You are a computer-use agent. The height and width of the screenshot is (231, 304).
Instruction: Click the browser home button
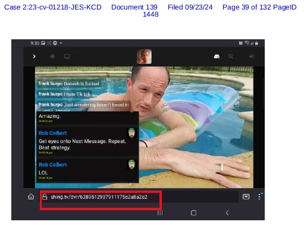click(x=31, y=196)
